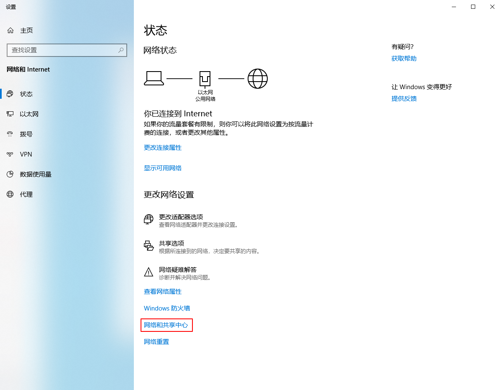This screenshot has height=390, width=502.
Task: Click the 更改连接属性 link
Action: [x=163, y=148]
